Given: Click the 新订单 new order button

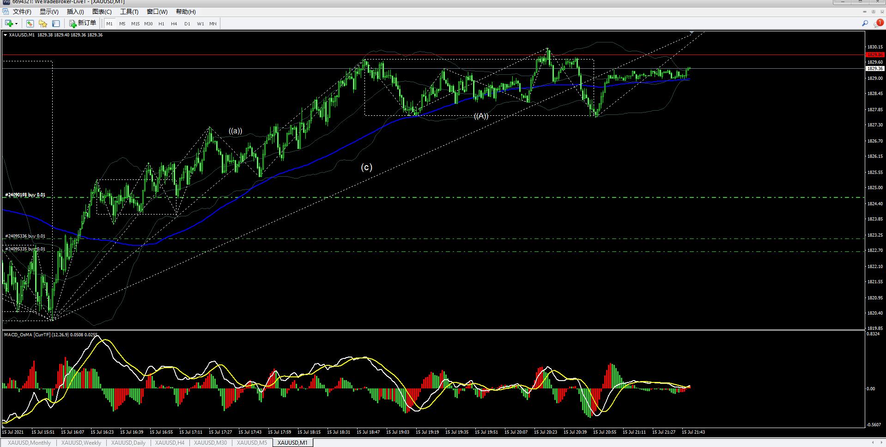Looking at the screenshot, I should tap(83, 24).
